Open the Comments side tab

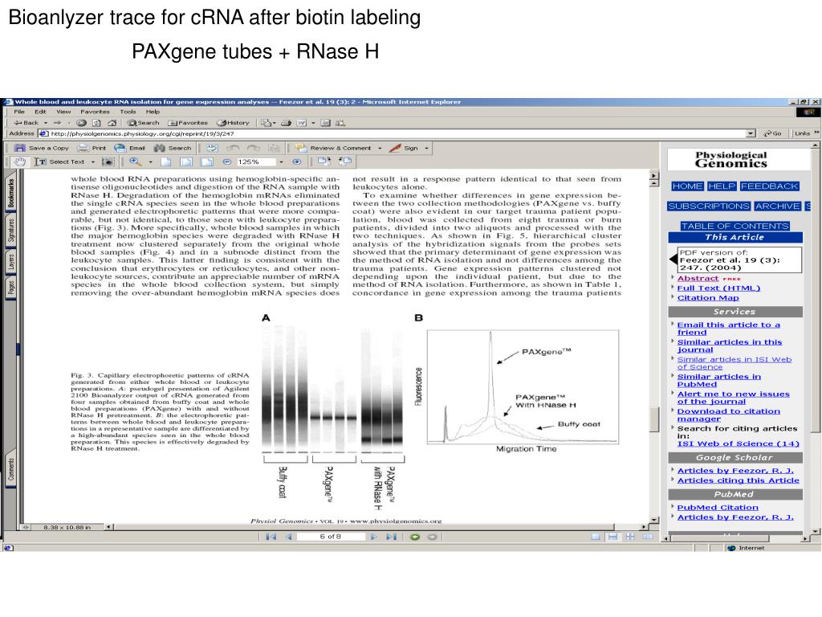(11, 468)
